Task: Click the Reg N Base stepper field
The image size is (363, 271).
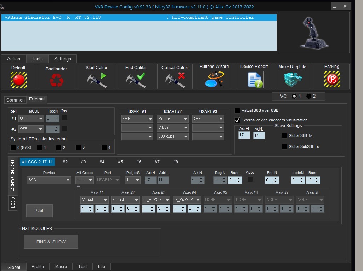Action: tap(235, 180)
